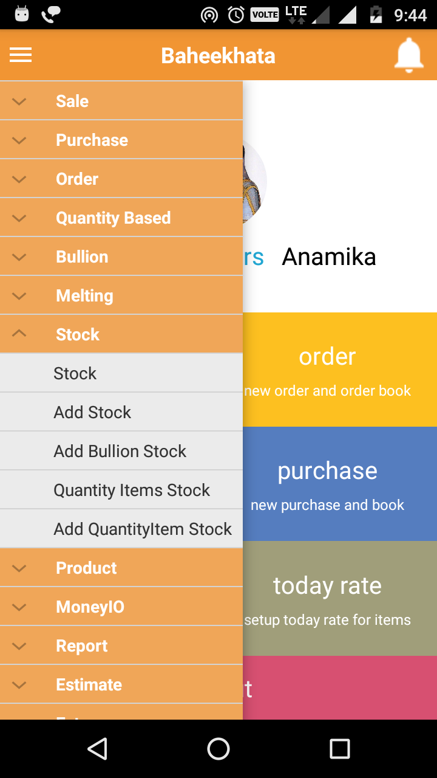Select Add Bullion Stock menu item

coord(120,451)
